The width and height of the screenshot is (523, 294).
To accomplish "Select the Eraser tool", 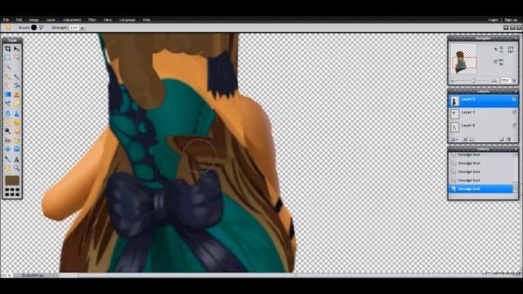I will tap(7, 85).
